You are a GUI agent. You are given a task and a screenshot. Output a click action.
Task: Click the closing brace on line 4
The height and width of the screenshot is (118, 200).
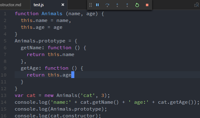click(x=16, y=34)
